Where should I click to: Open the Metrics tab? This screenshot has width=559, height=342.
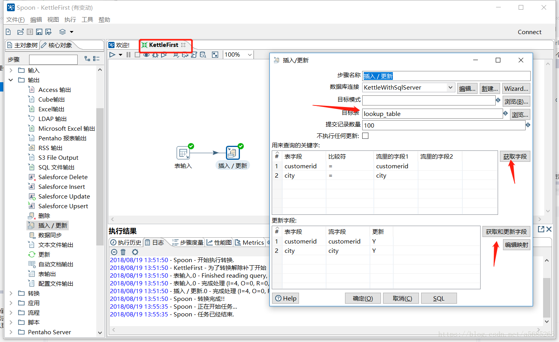pyautogui.click(x=250, y=243)
